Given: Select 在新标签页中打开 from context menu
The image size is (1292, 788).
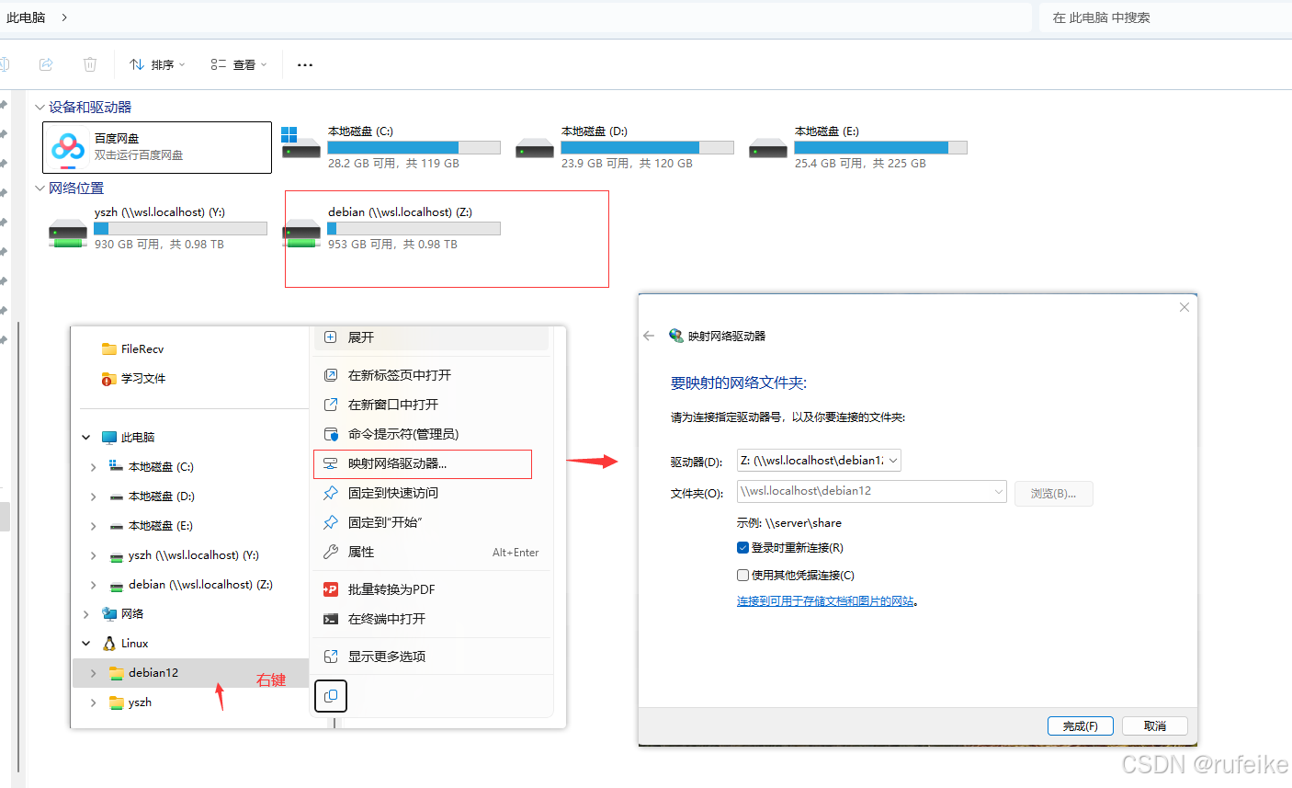Looking at the screenshot, I should tap(395, 375).
